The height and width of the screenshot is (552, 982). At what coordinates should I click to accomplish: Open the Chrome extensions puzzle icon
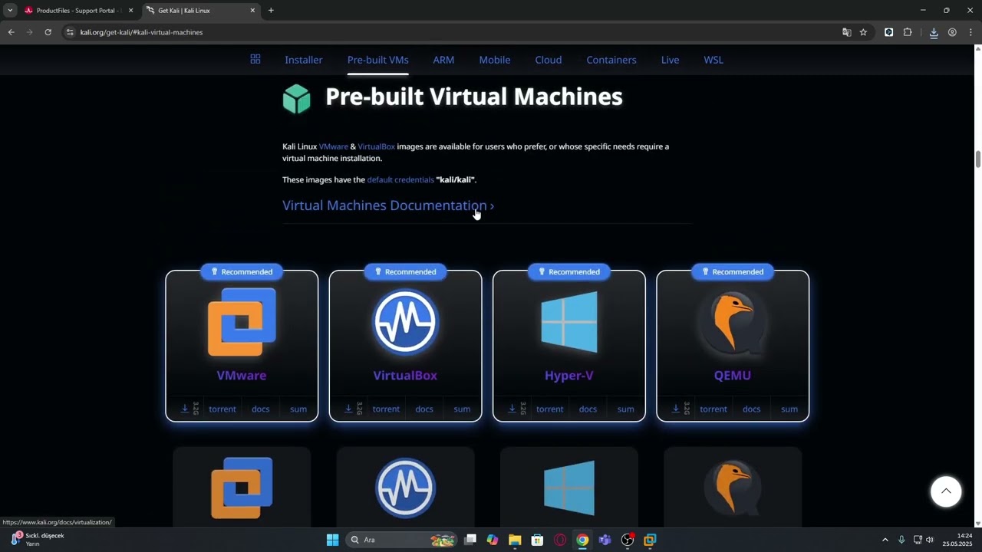(908, 32)
